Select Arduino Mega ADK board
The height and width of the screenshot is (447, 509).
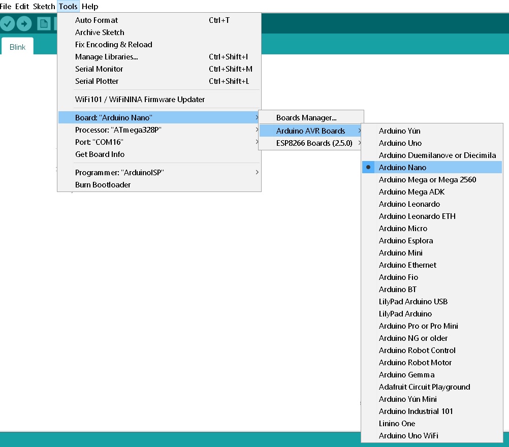click(x=432, y=192)
